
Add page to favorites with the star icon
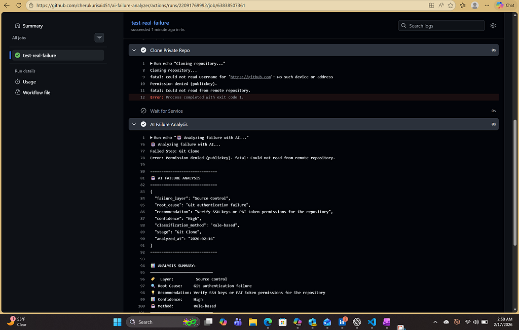click(451, 5)
